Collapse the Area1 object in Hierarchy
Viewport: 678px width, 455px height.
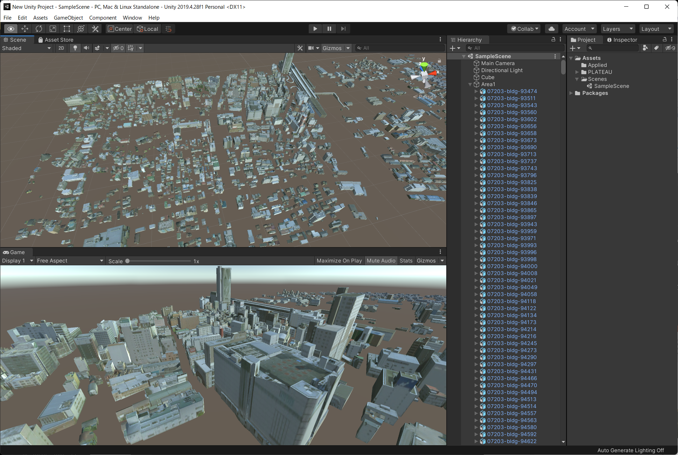[x=470, y=84]
